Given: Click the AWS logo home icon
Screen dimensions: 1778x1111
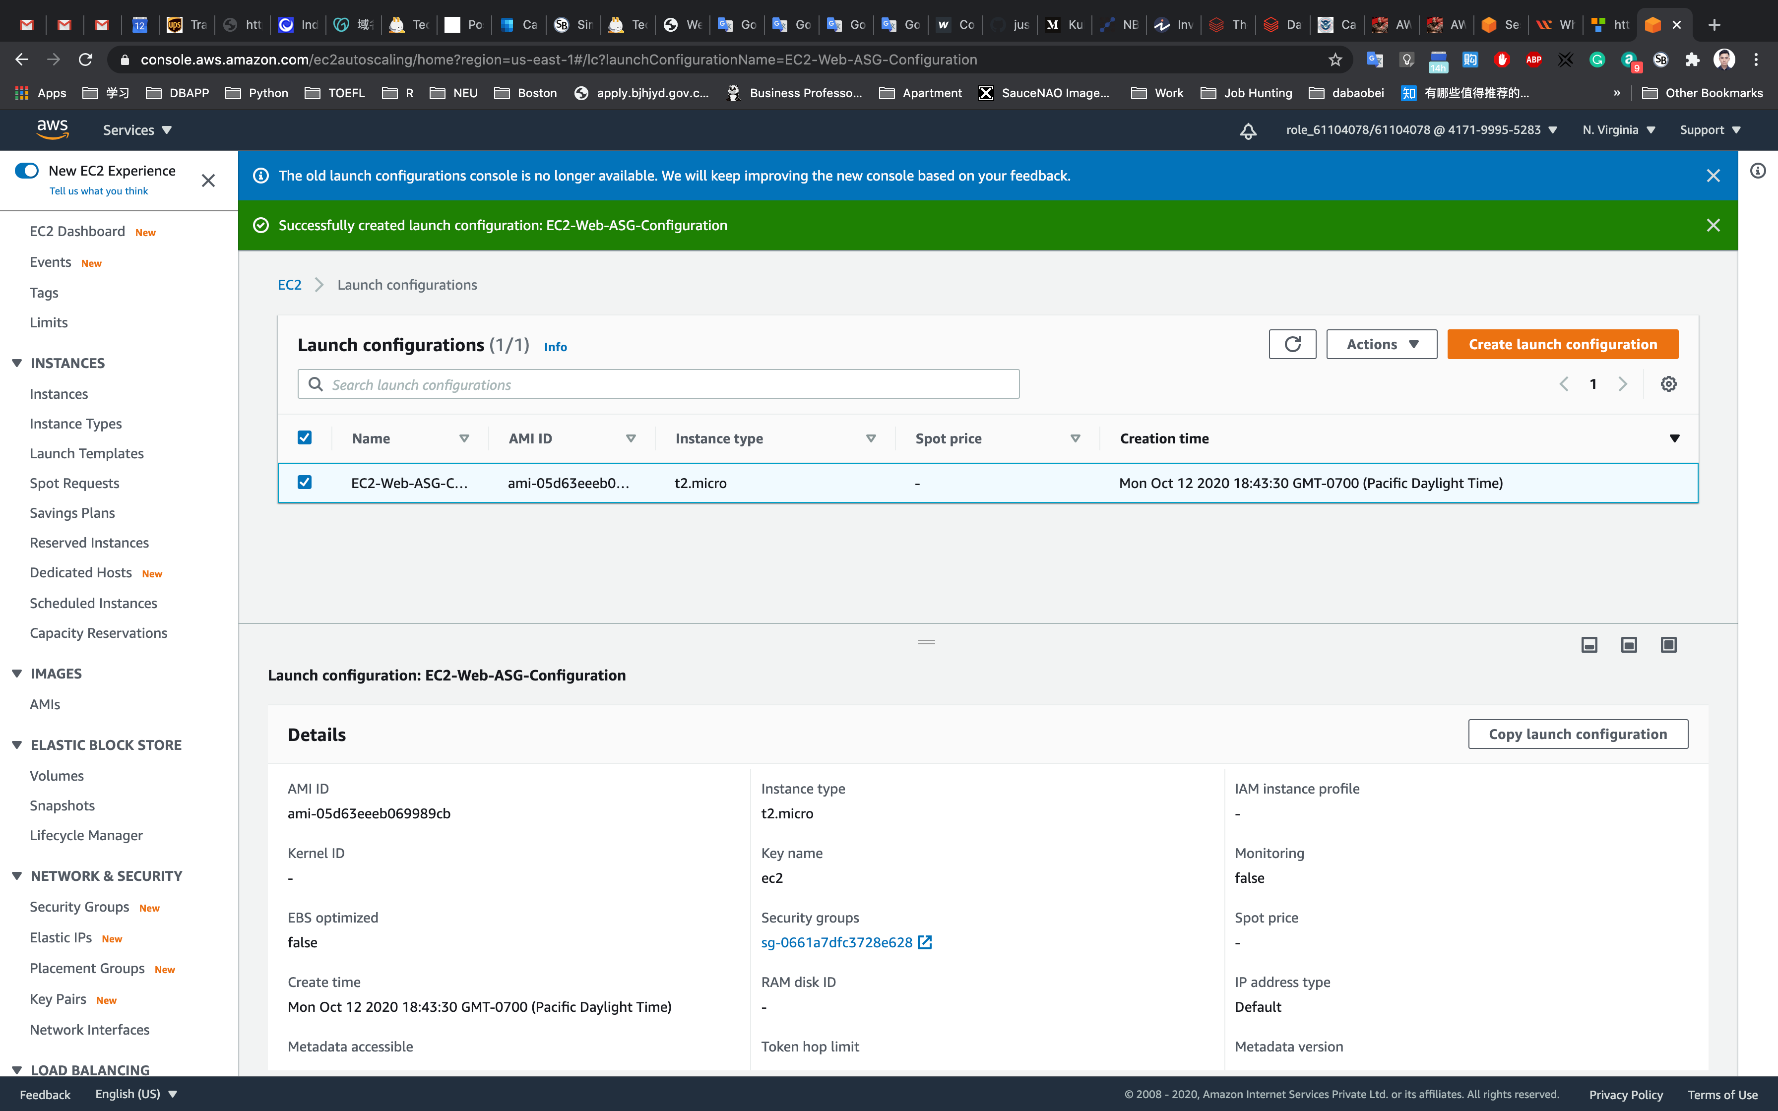Looking at the screenshot, I should click(53, 129).
